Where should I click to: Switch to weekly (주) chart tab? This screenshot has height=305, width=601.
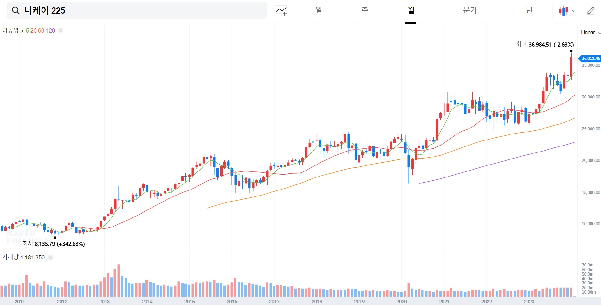coord(365,10)
